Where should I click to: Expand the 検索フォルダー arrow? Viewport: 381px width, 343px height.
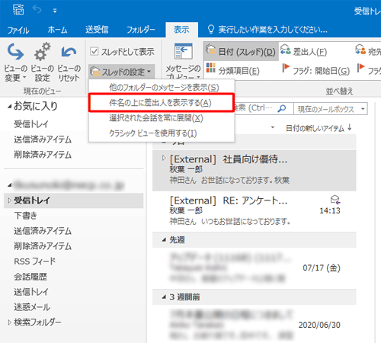(9, 322)
